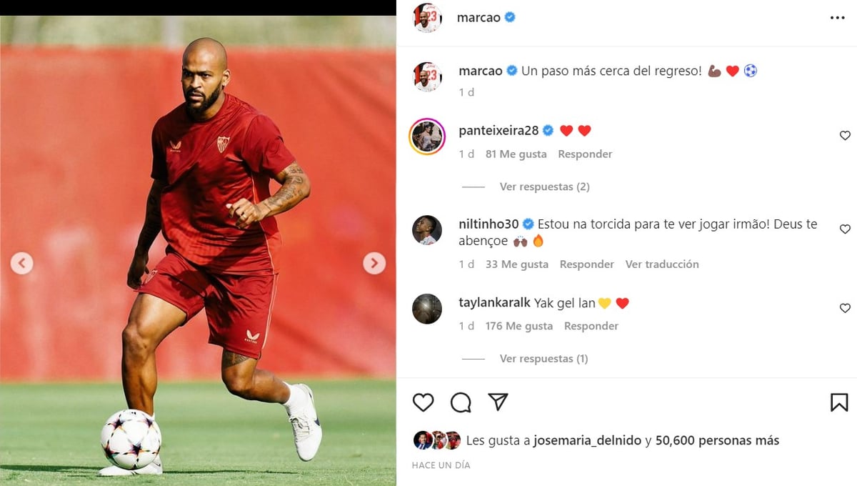857x486 pixels.
Task: Show translation with Ver traducción
Action: pyautogui.click(x=662, y=264)
